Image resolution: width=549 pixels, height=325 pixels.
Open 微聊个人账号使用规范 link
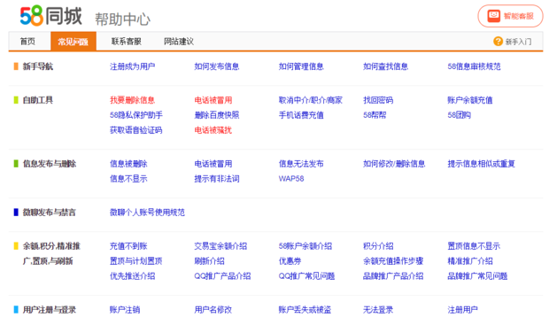click(x=147, y=213)
